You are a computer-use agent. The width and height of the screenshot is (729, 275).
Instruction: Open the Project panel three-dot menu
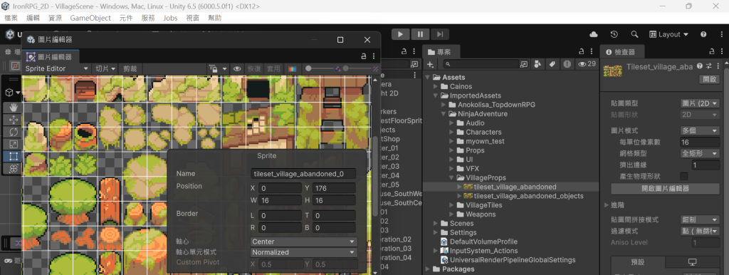tap(592, 51)
